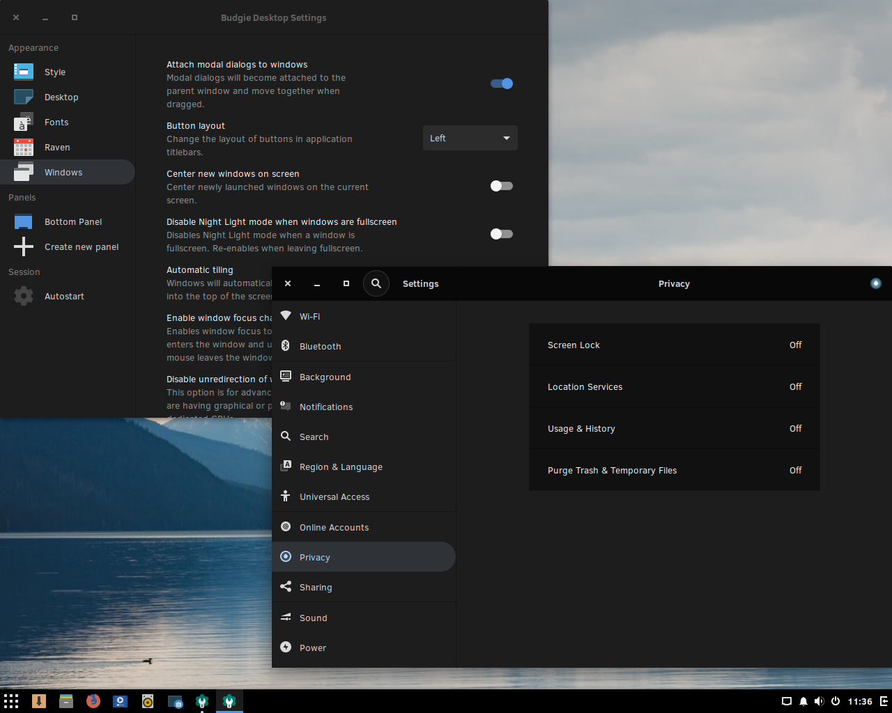Screen dimensions: 892x713
Task: Open the applications menu grid in taskbar
Action: point(11,701)
